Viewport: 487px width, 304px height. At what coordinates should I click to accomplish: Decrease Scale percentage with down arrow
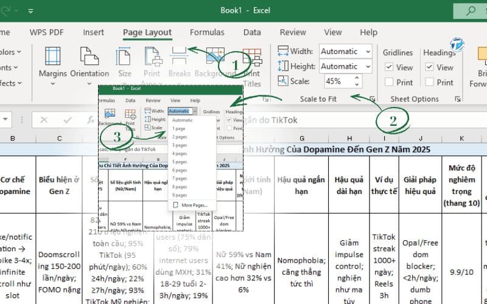[357, 85]
